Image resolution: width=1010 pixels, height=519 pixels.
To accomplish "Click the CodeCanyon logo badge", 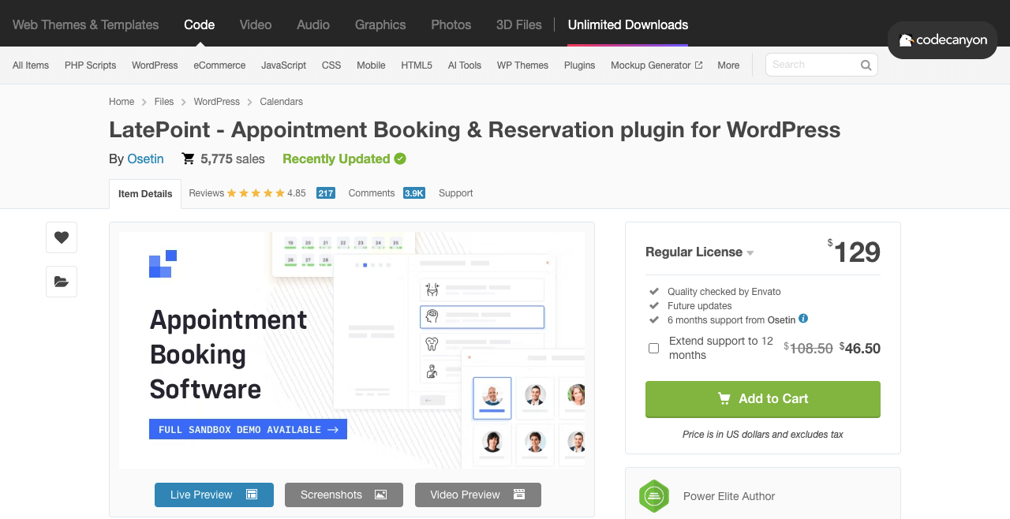I will (x=942, y=40).
